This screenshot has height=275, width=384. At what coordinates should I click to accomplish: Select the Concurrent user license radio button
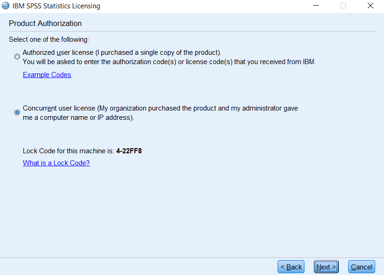click(x=17, y=112)
